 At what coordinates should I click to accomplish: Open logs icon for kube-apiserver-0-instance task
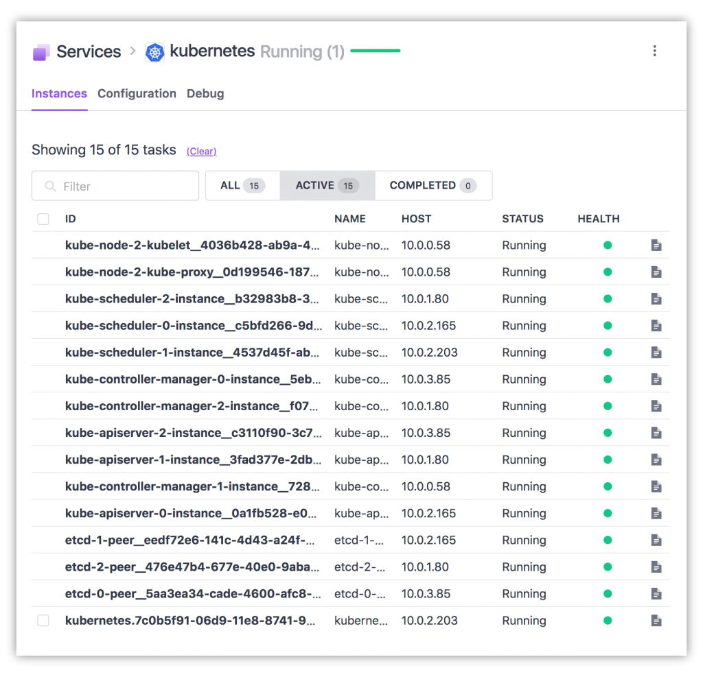pyautogui.click(x=656, y=514)
